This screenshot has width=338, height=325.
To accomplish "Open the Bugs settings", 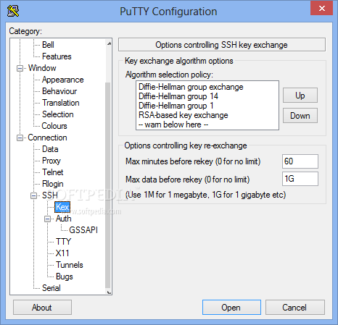I will coord(64,277).
